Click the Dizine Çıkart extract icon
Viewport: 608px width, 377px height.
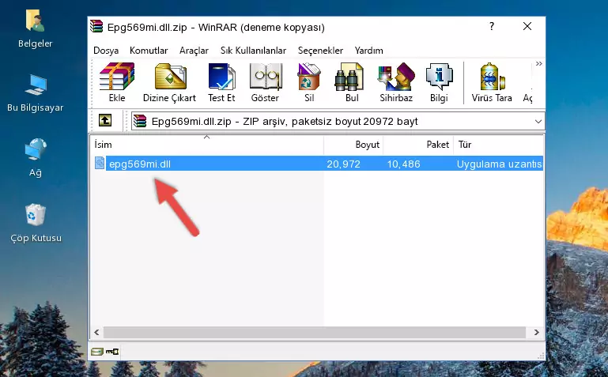point(169,82)
